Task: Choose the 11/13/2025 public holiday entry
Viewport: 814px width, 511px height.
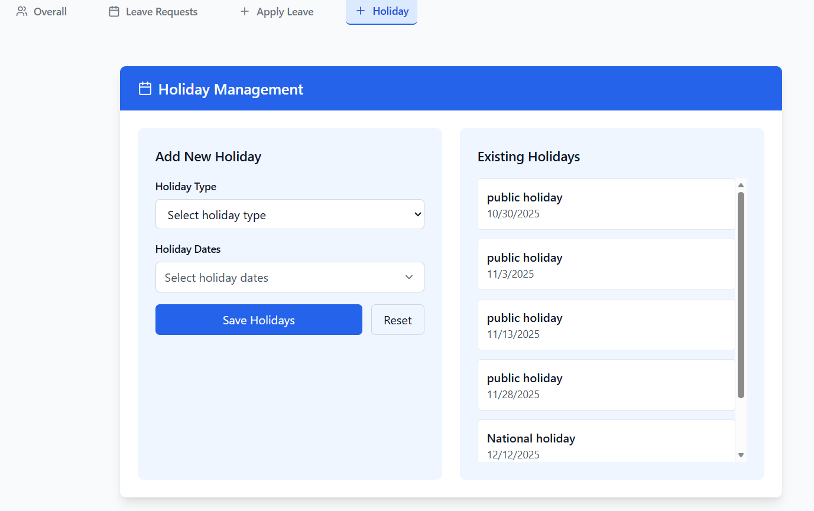Action: pyautogui.click(x=606, y=325)
